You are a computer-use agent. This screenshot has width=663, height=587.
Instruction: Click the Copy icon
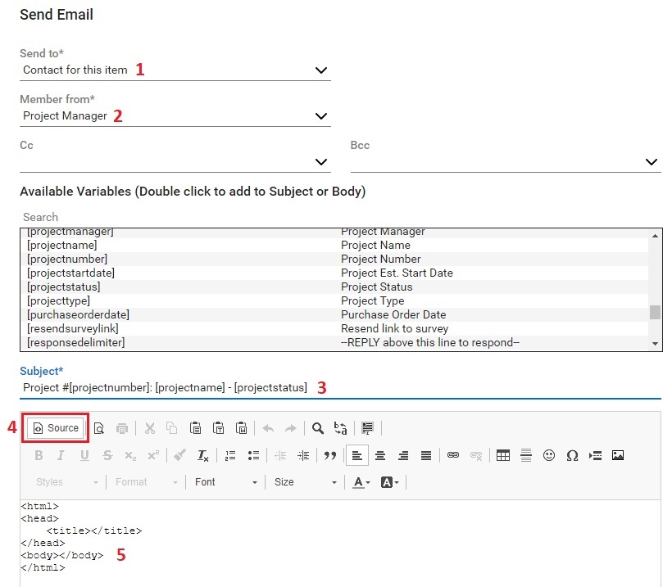pos(171,428)
